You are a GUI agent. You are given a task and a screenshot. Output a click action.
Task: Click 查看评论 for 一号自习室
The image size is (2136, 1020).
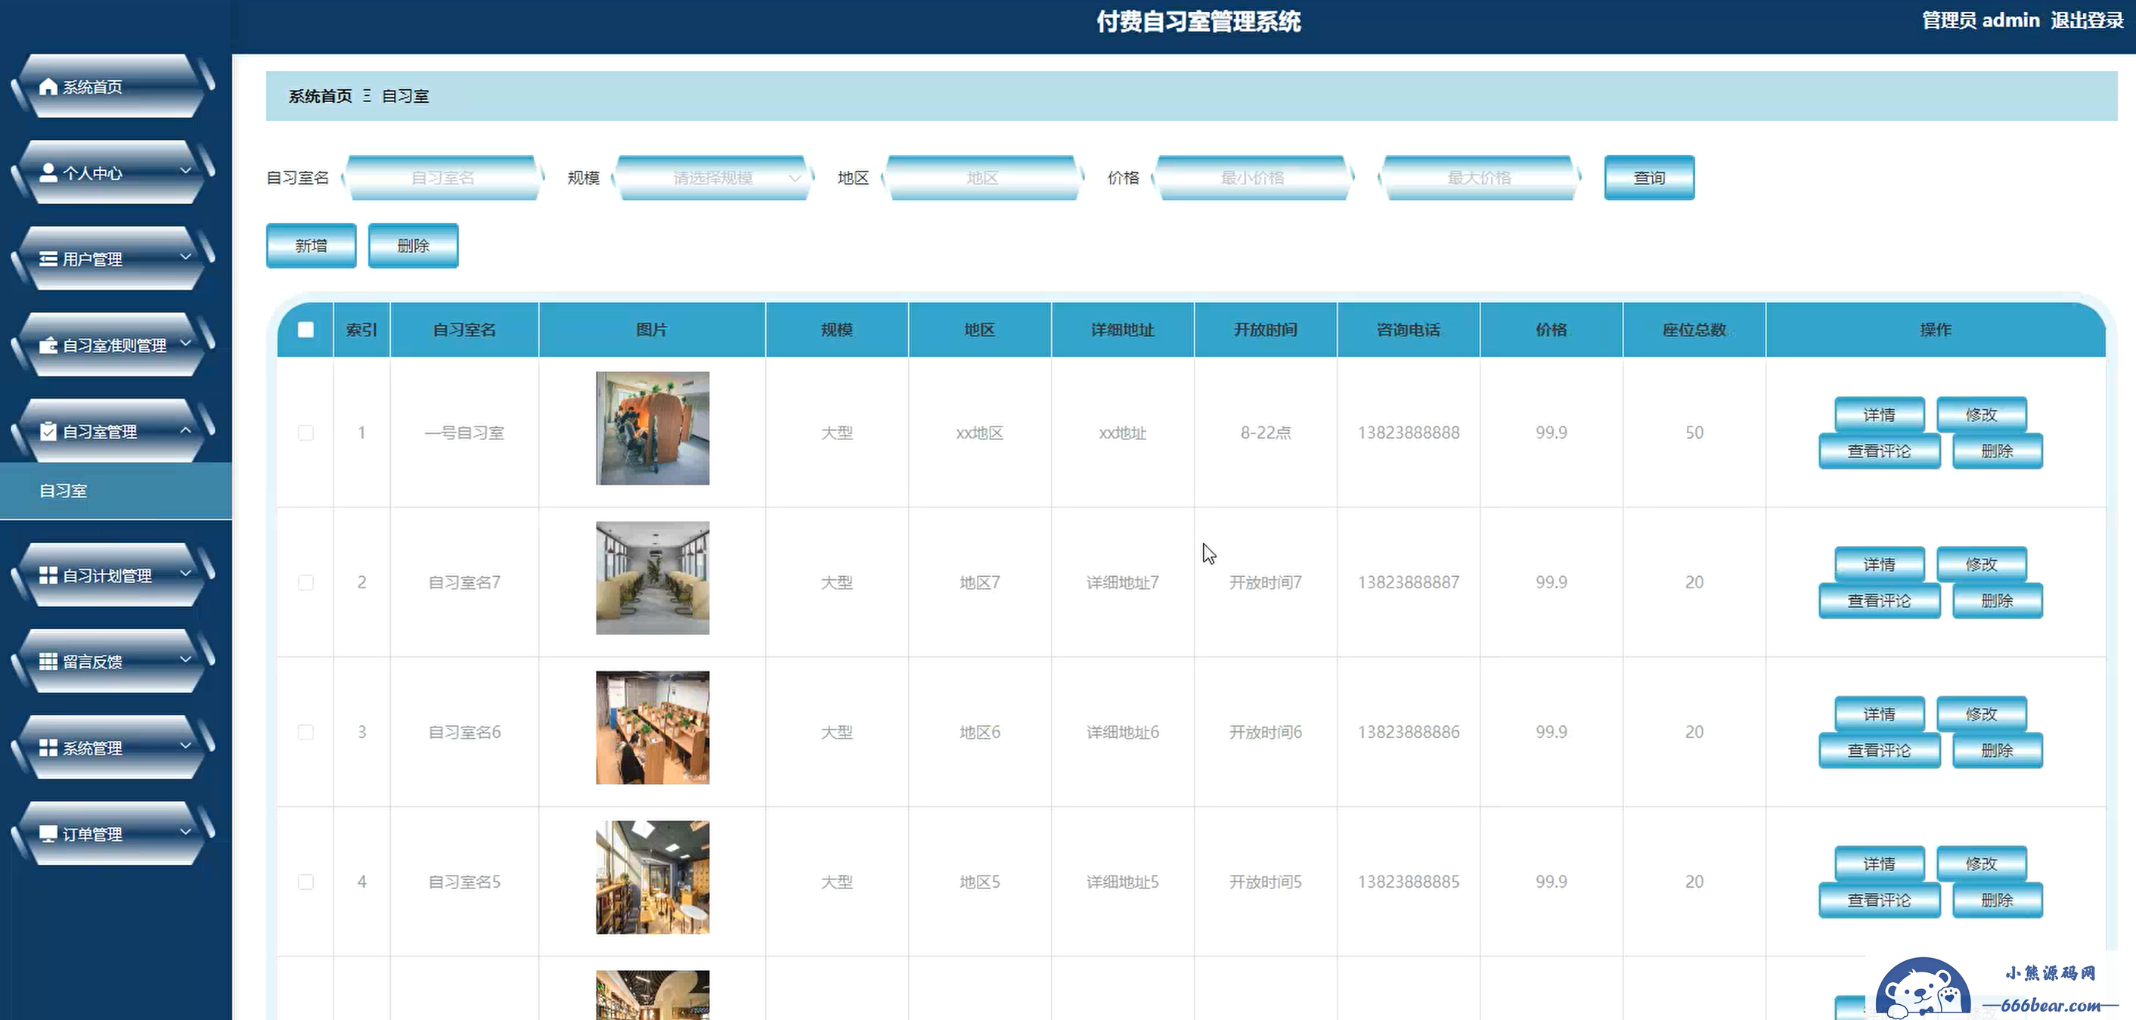[x=1879, y=451]
